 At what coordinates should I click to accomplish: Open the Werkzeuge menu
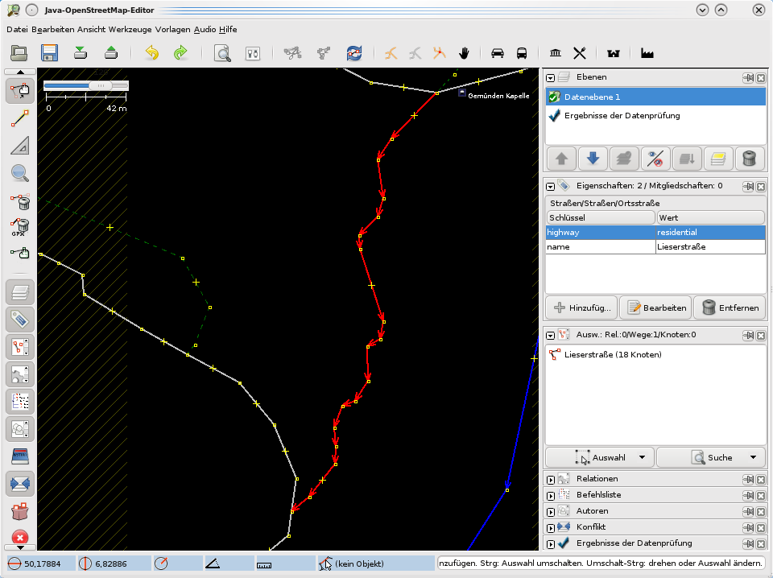click(130, 29)
